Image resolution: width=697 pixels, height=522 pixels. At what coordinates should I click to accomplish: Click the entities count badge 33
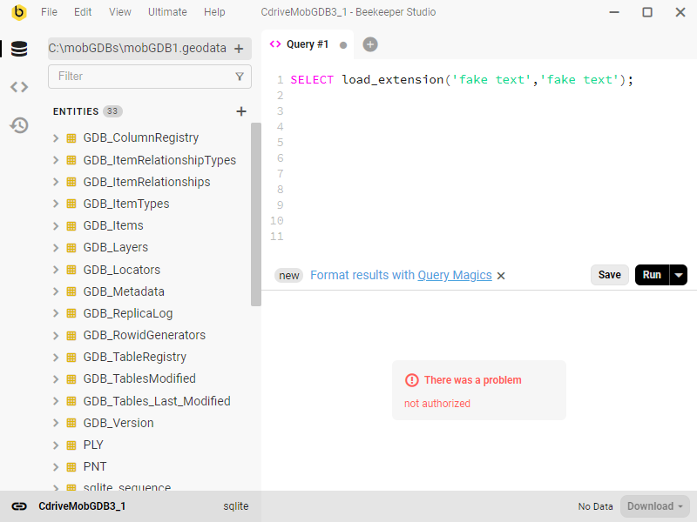[112, 111]
